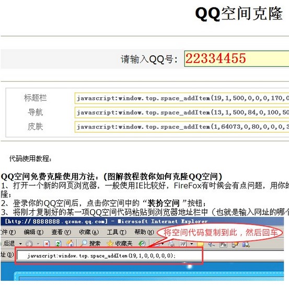The image size is (289, 285).
Task: Open the 工具(T) menu in Internet Explorer
Action: point(117,232)
